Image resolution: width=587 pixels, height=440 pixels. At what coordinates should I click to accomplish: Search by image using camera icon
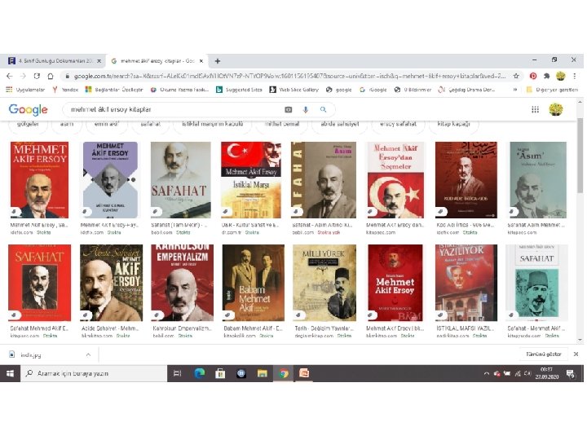[289, 110]
